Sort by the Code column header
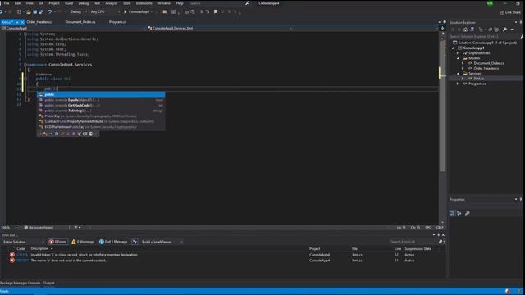This screenshot has height=295, width=525. click(x=21, y=249)
